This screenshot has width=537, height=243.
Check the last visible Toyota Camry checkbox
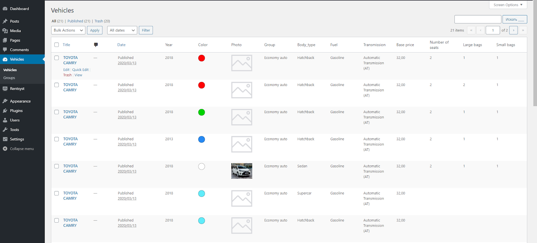(57, 221)
